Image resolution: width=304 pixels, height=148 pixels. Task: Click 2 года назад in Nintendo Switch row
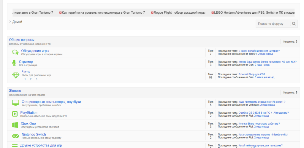[x=262, y=138]
